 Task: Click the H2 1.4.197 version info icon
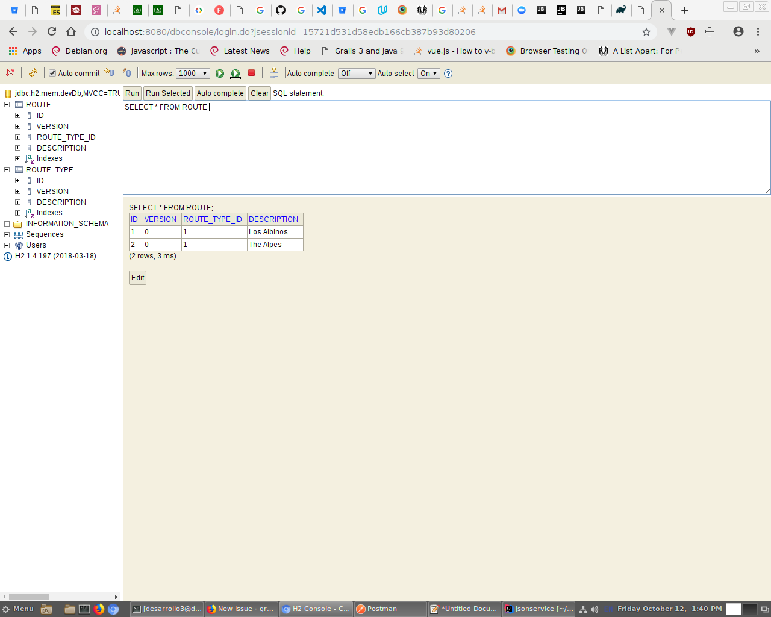click(x=8, y=257)
